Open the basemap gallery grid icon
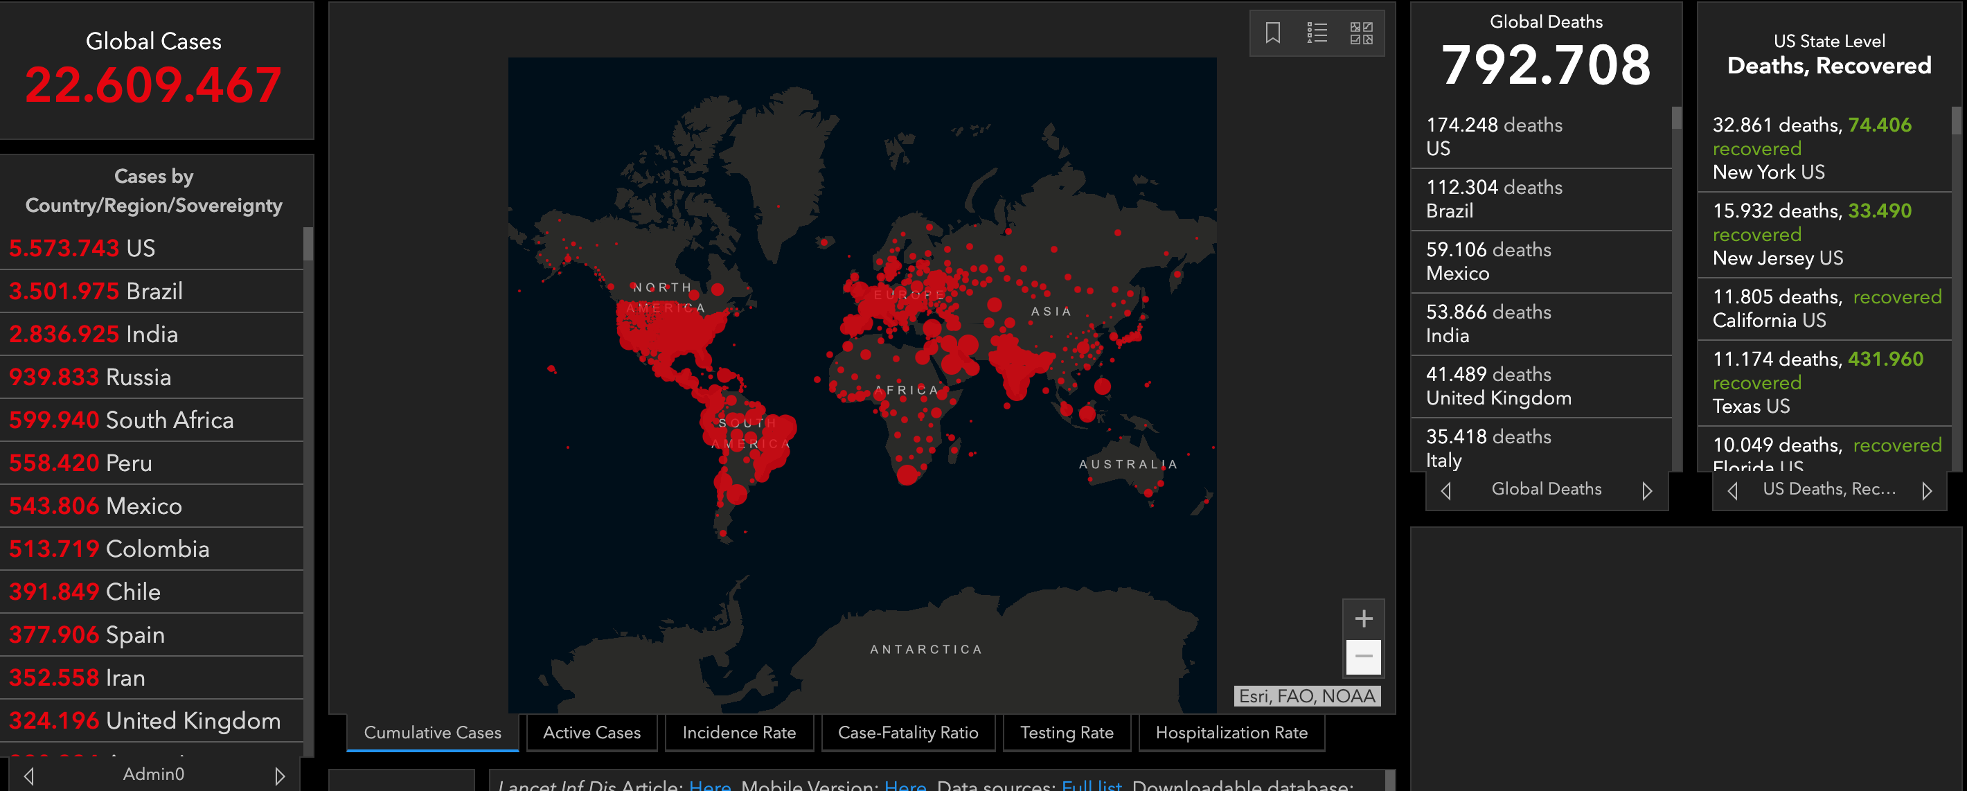The width and height of the screenshot is (1967, 791). pos(1361,33)
